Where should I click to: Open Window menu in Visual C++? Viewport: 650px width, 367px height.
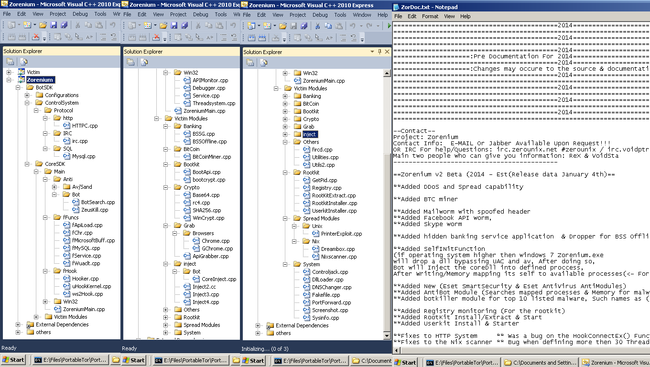362,15
